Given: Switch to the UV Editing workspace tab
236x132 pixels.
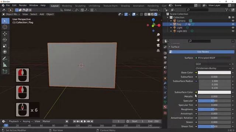Looking at the screenshot, I should (x=94, y=6).
